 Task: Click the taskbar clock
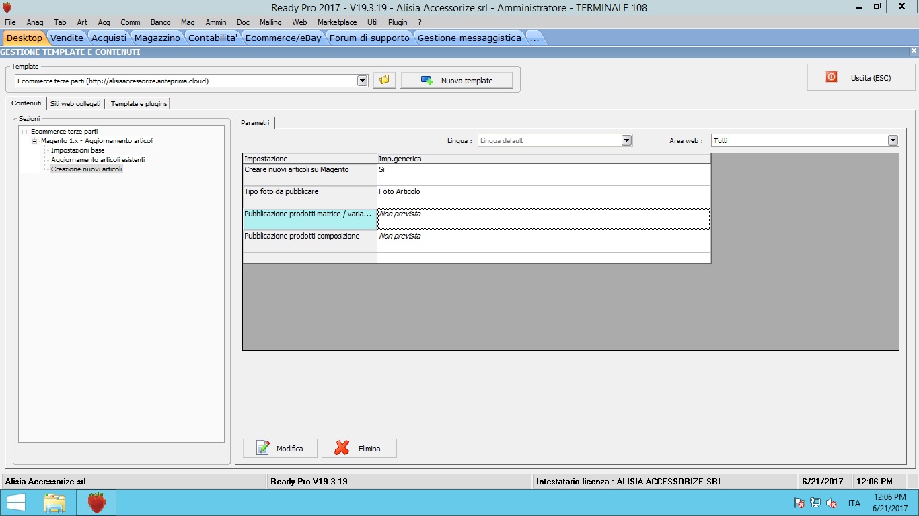pyautogui.click(x=890, y=503)
